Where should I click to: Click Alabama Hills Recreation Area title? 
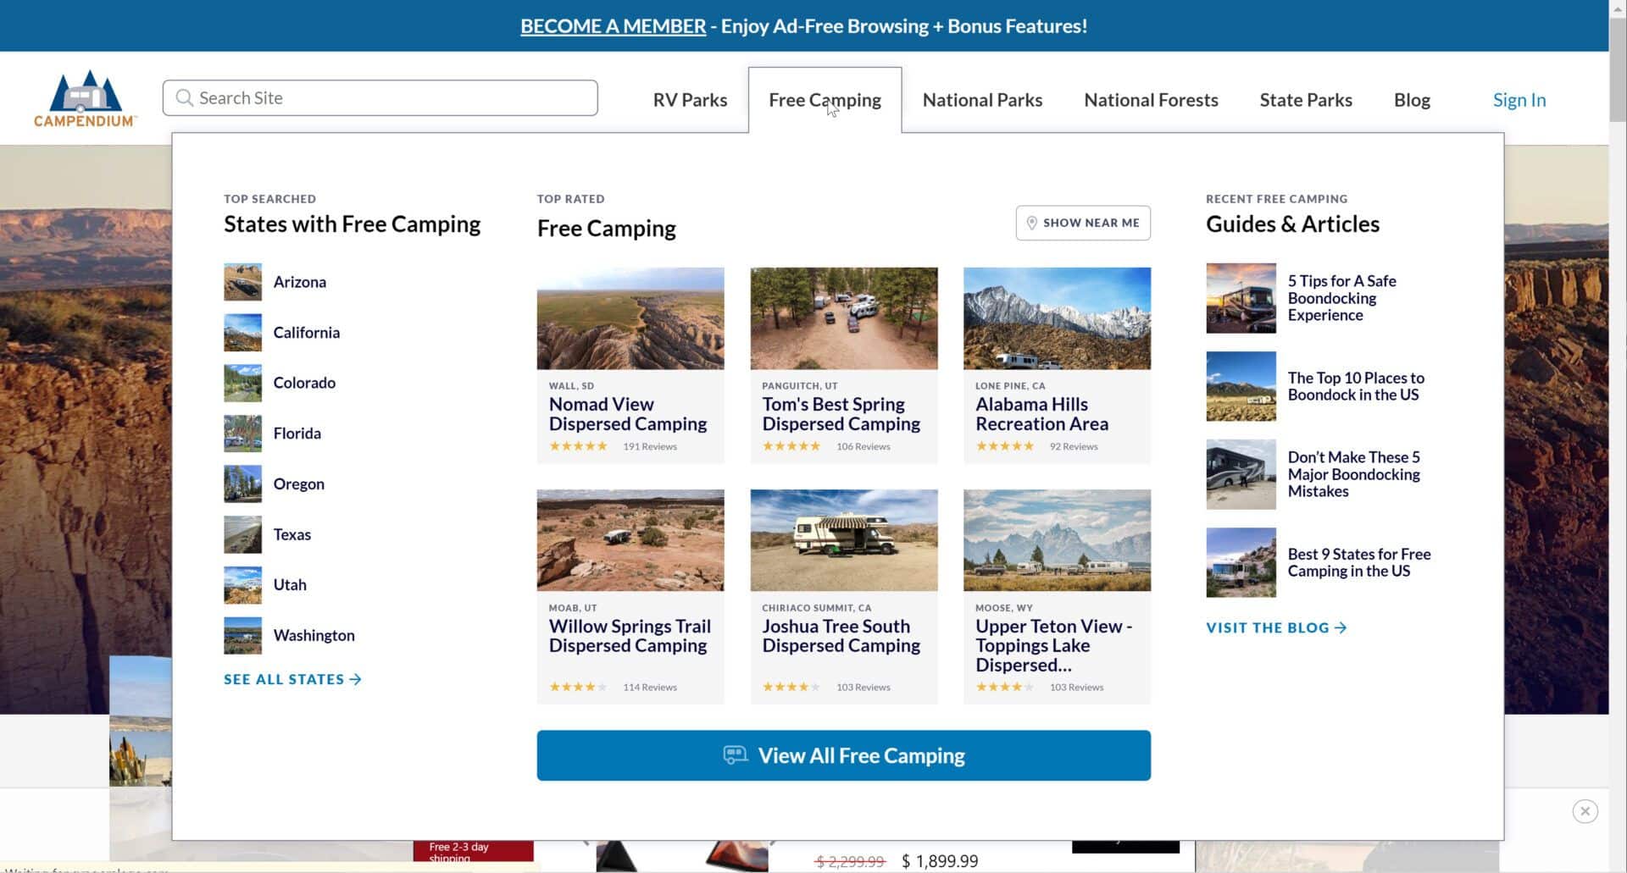(1041, 414)
